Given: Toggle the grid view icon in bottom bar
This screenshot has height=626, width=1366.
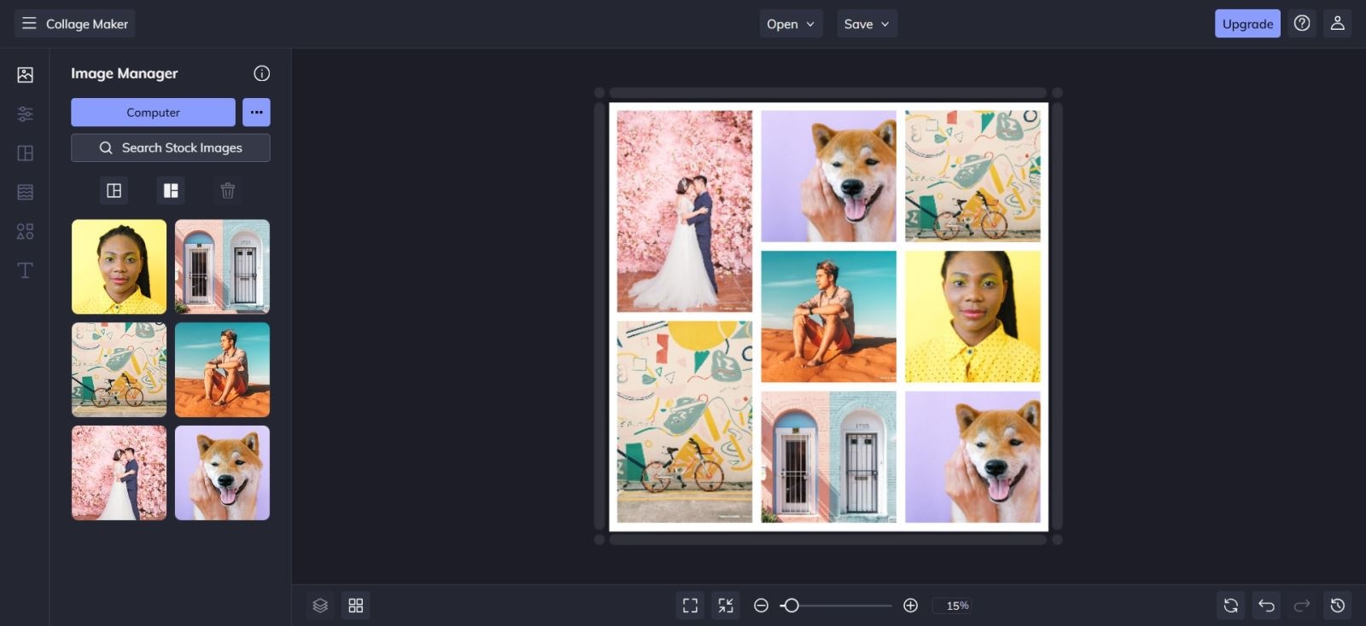Looking at the screenshot, I should click(x=356, y=606).
